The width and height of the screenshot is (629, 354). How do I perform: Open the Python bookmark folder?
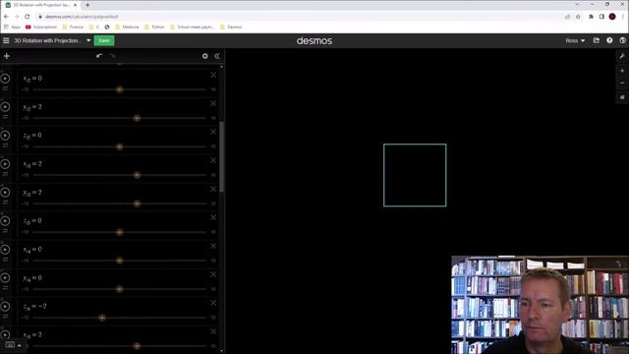[x=155, y=27]
